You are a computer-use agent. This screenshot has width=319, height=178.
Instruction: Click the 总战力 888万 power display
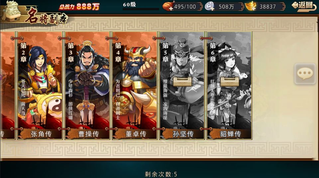click(79, 7)
